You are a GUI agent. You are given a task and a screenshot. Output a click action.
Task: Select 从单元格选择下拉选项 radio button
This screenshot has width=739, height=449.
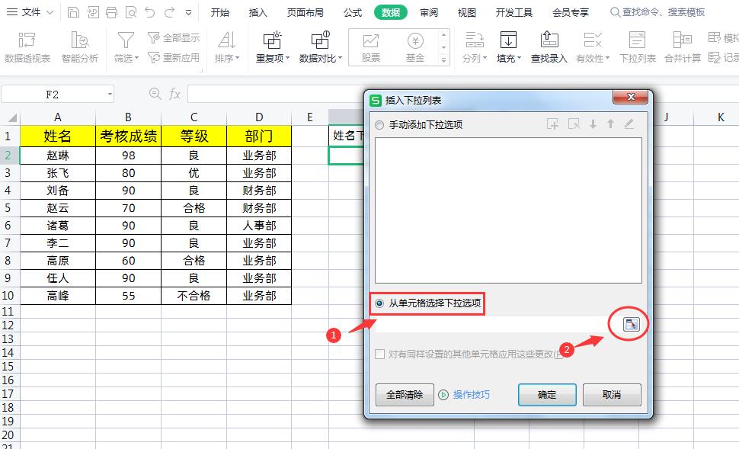[379, 303]
